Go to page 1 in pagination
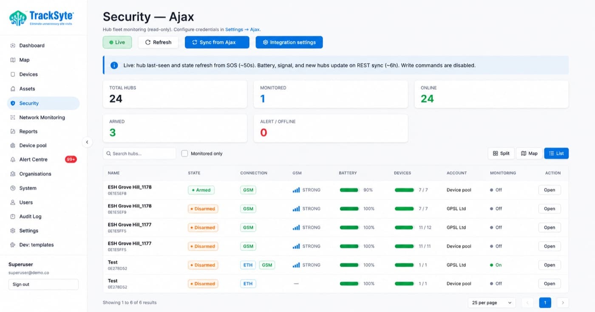 [545, 303]
